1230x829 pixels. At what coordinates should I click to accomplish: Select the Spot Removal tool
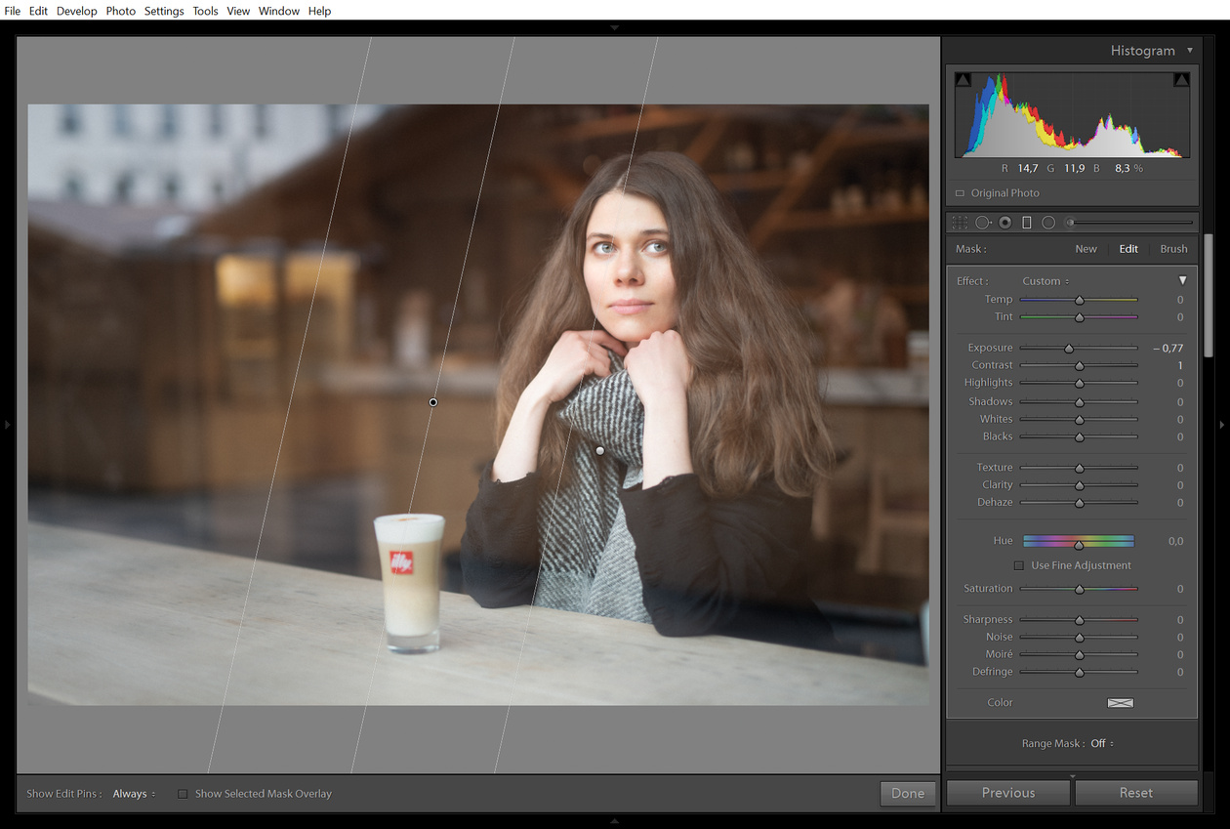(982, 223)
